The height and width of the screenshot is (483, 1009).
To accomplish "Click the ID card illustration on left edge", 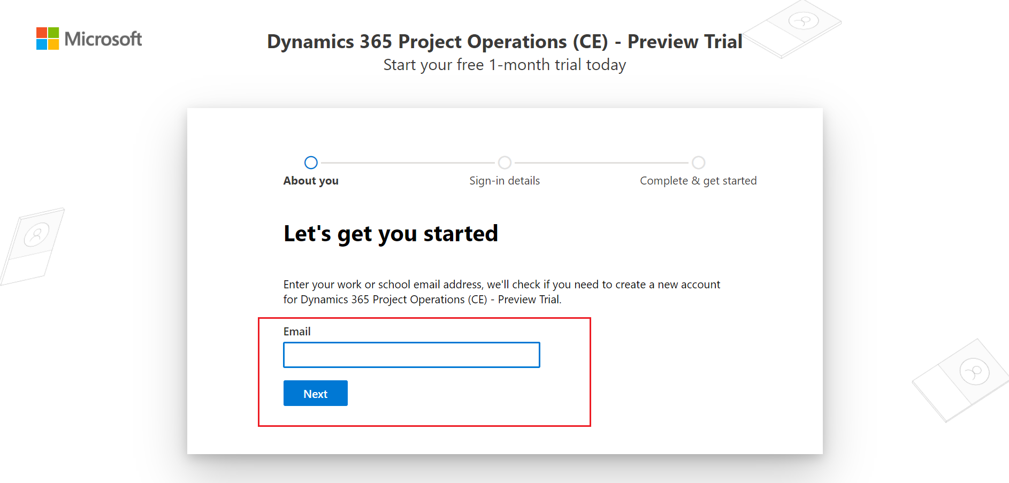I will [32, 245].
